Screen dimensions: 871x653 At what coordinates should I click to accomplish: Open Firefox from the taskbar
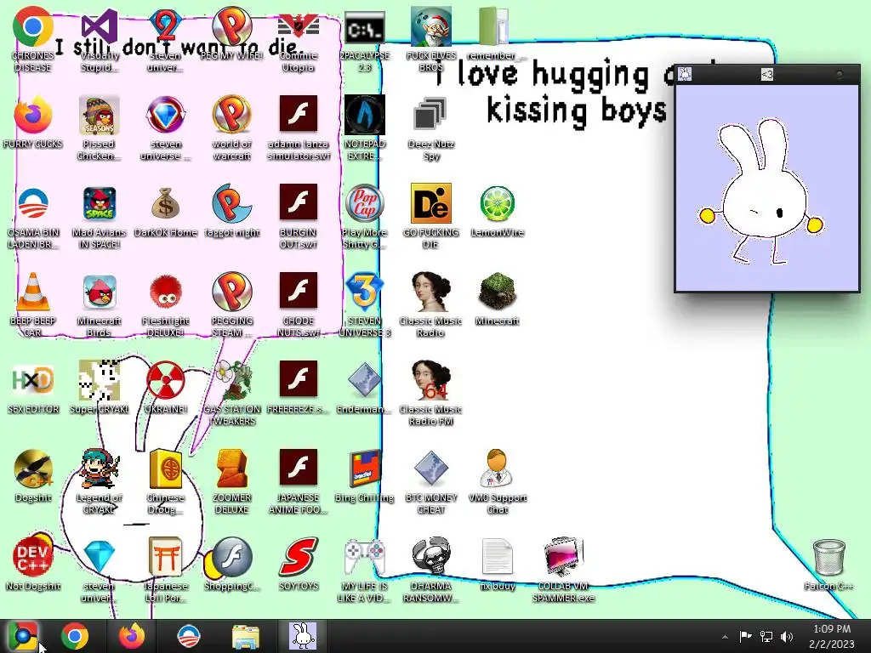[132, 636]
